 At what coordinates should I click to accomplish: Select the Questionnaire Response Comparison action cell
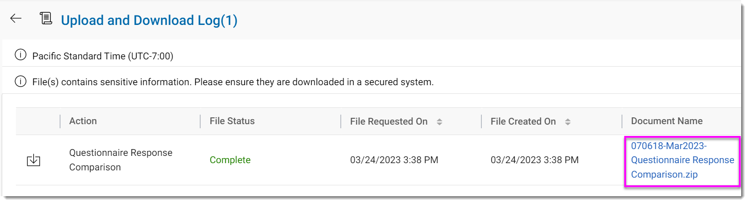pos(121,160)
